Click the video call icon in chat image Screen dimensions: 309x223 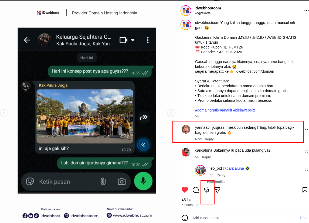click(x=123, y=40)
